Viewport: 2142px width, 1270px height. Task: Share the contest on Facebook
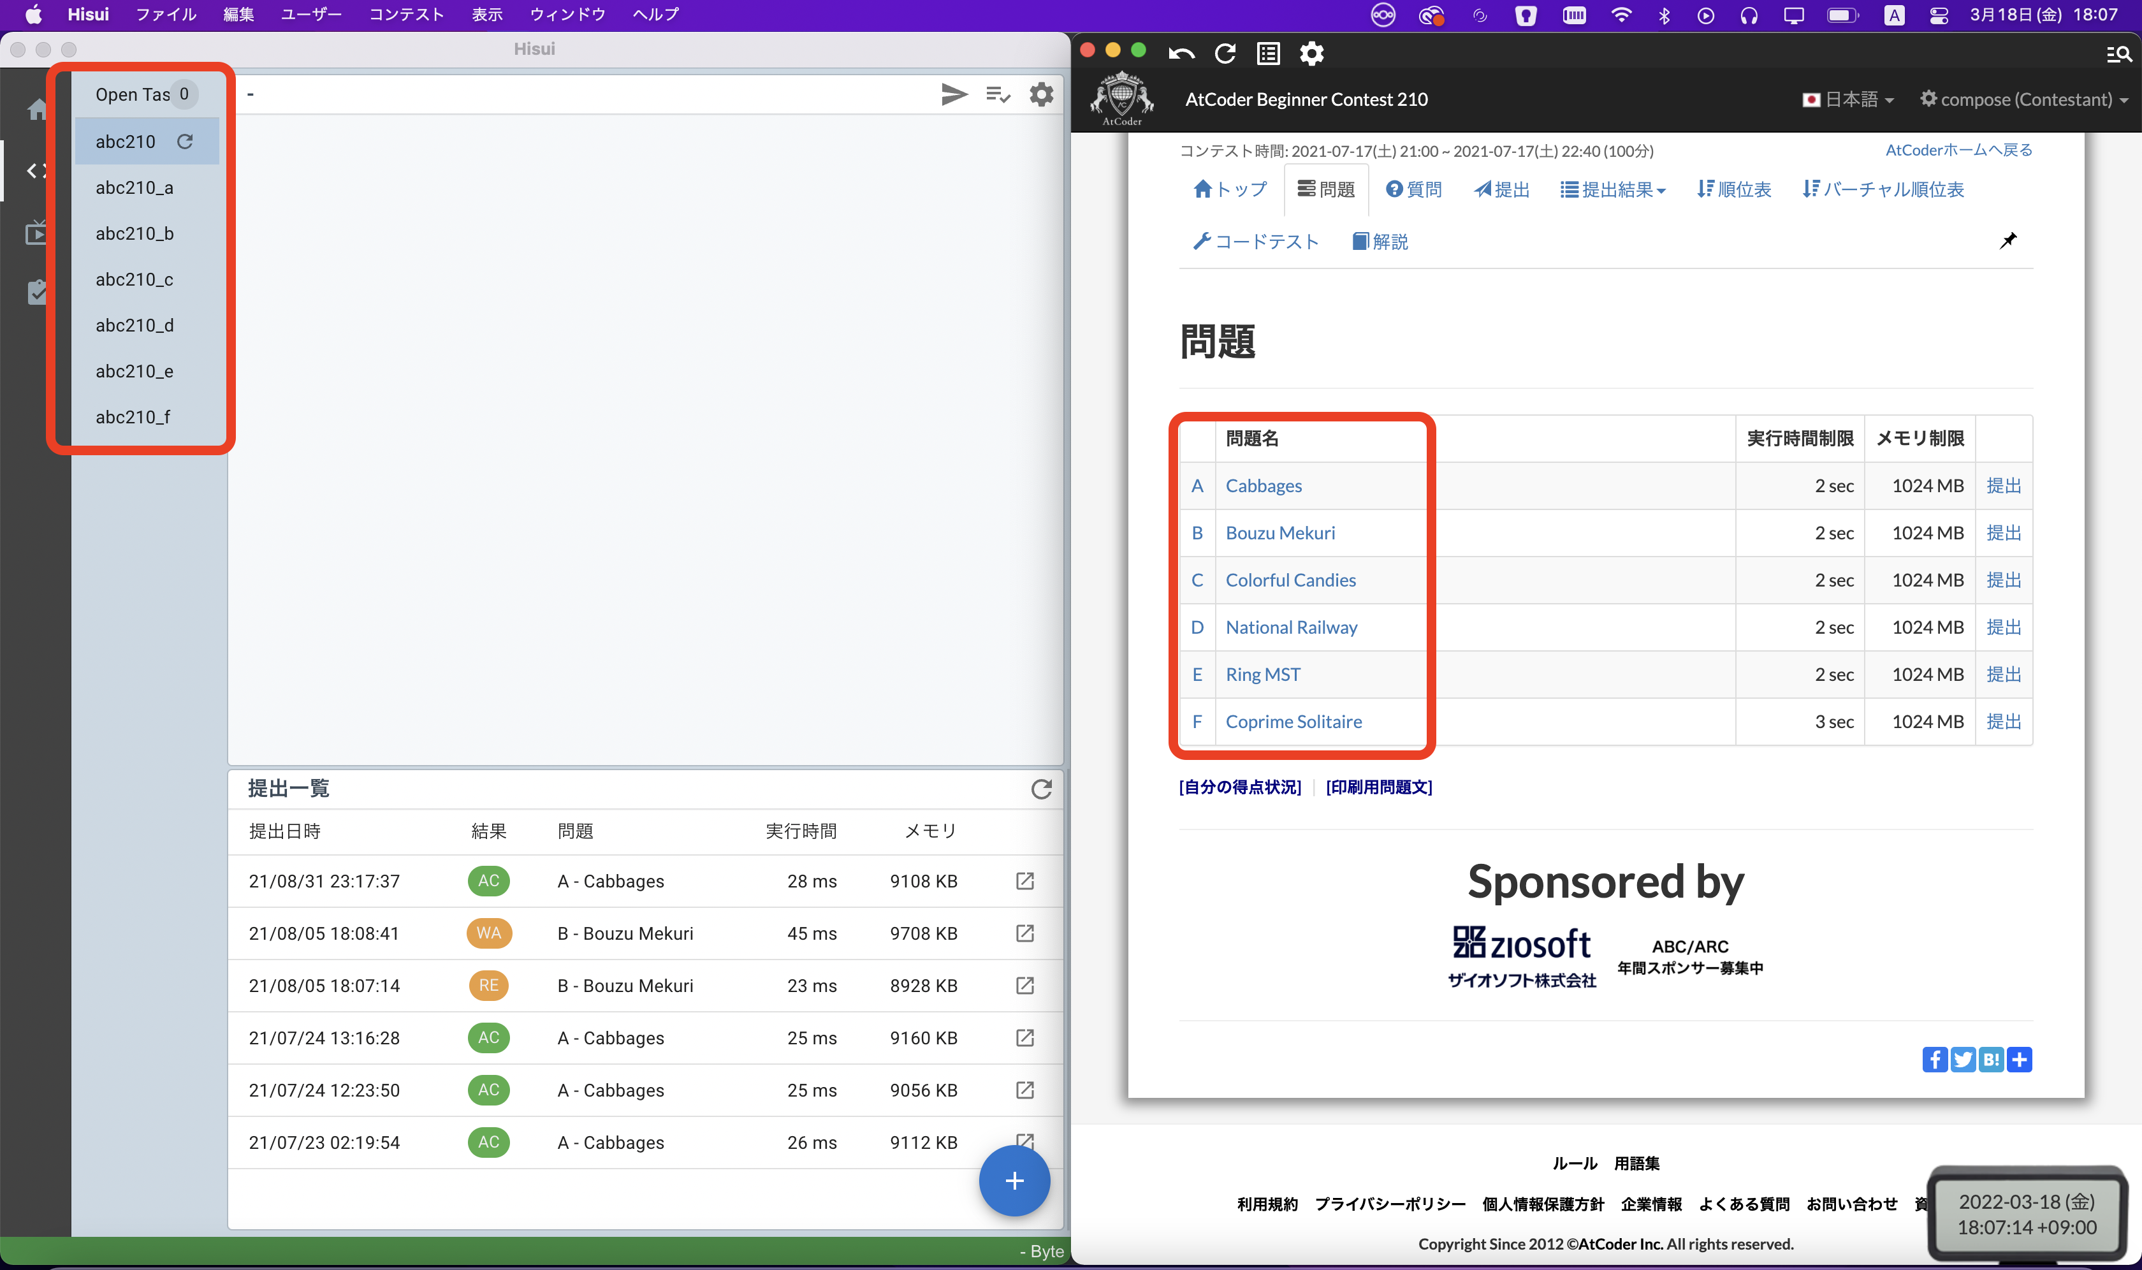pos(1934,1060)
